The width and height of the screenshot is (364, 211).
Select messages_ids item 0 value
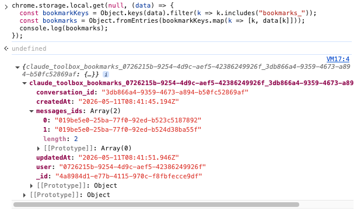tap(128, 120)
